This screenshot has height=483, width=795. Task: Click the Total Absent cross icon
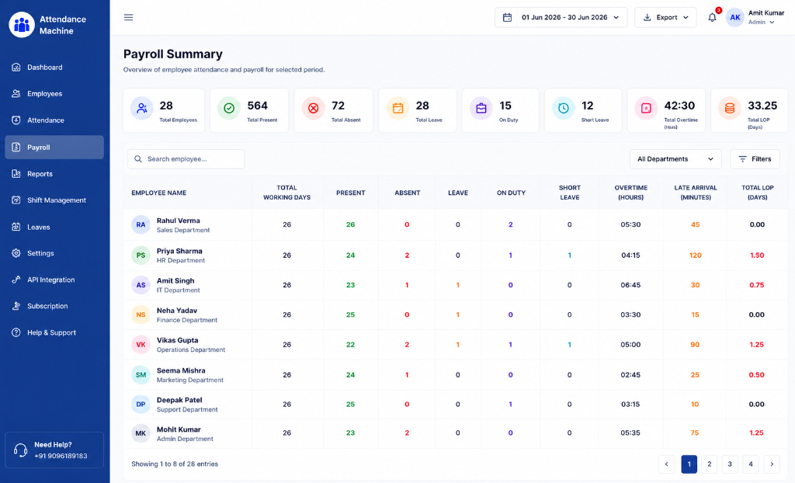click(x=314, y=108)
